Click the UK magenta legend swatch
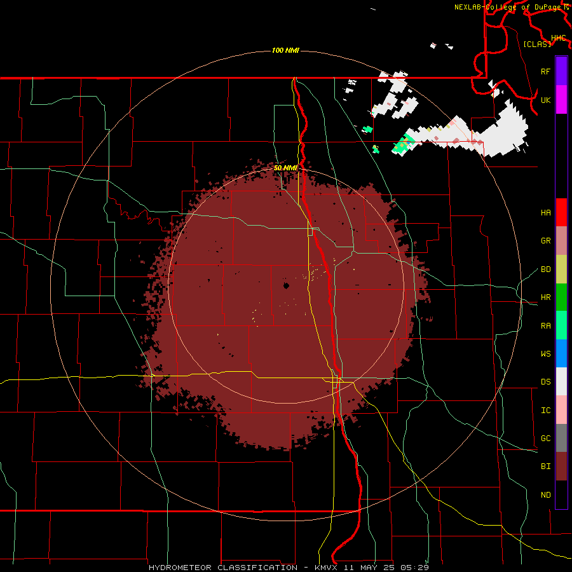 [561, 100]
